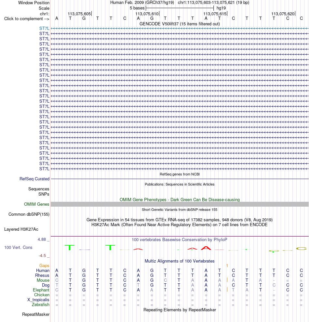Image resolution: width=309 pixels, height=322 pixels.
Task: Select the Sequences track label
Action: [x=39, y=189]
